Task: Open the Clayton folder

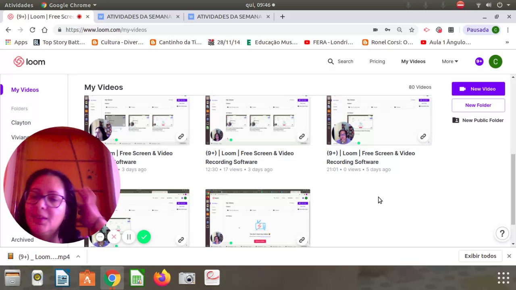Action: (x=21, y=123)
